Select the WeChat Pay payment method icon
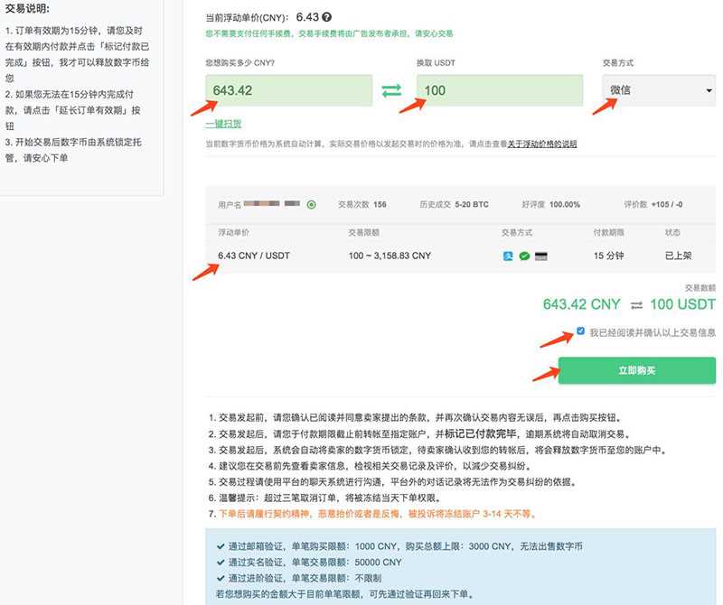This screenshot has height=605, width=723. click(524, 256)
